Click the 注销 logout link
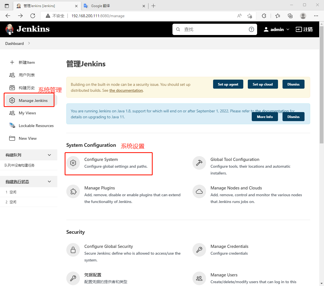324x286 pixels. coord(304,29)
